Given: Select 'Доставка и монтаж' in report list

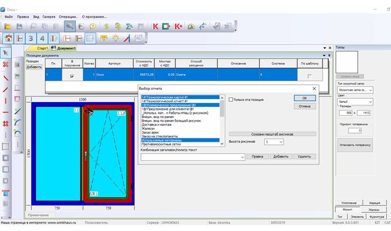Looking at the screenshot, I should pos(157,125).
